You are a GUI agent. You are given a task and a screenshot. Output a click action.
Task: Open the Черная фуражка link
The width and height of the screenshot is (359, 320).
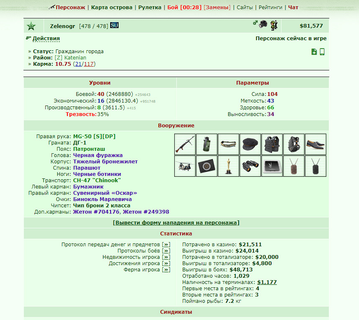pos(98,155)
